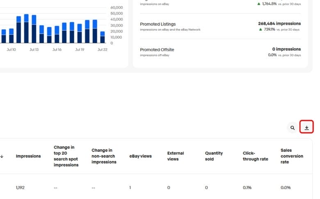Sort by Click-through rate column
Viewport: 320px width, 199px height.
coord(254,156)
